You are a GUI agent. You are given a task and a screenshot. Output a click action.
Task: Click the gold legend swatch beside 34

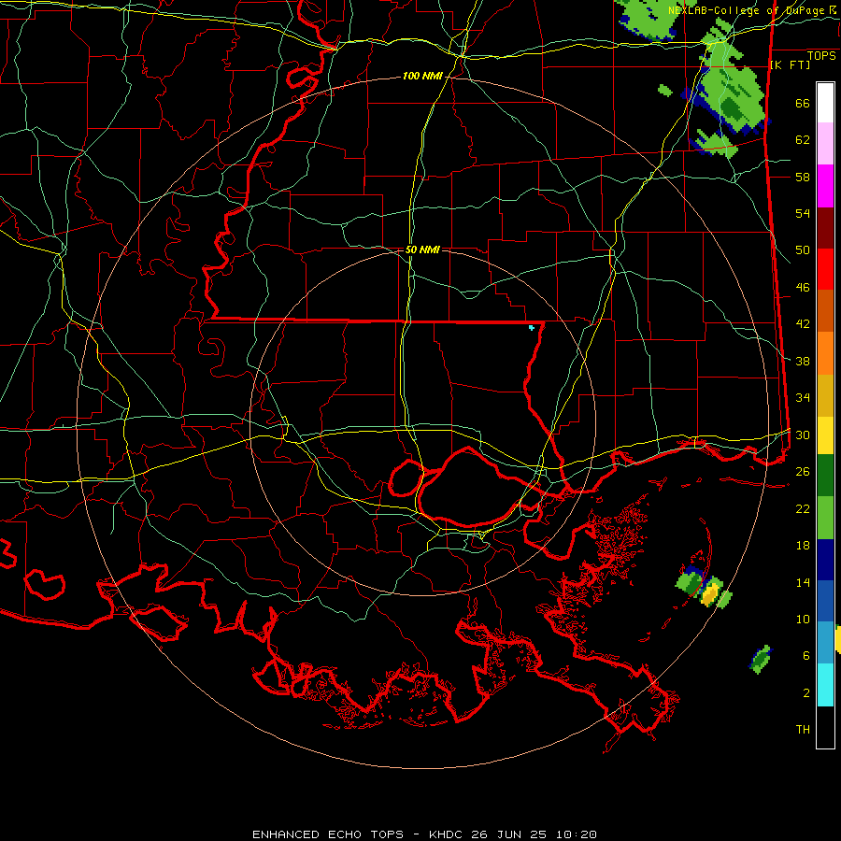[825, 396]
